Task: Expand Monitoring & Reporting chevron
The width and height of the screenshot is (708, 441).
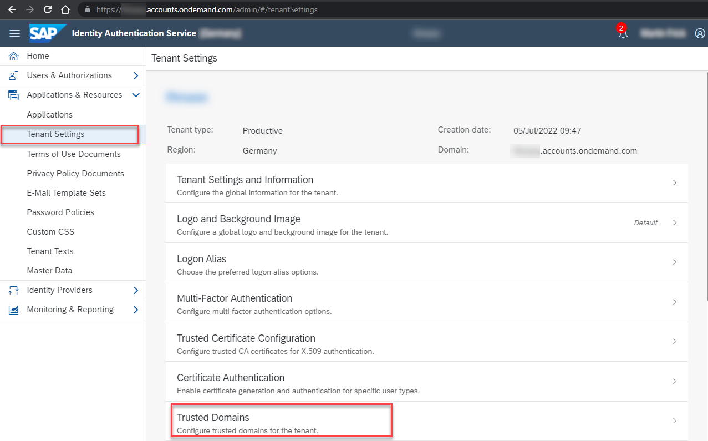Action: click(136, 310)
